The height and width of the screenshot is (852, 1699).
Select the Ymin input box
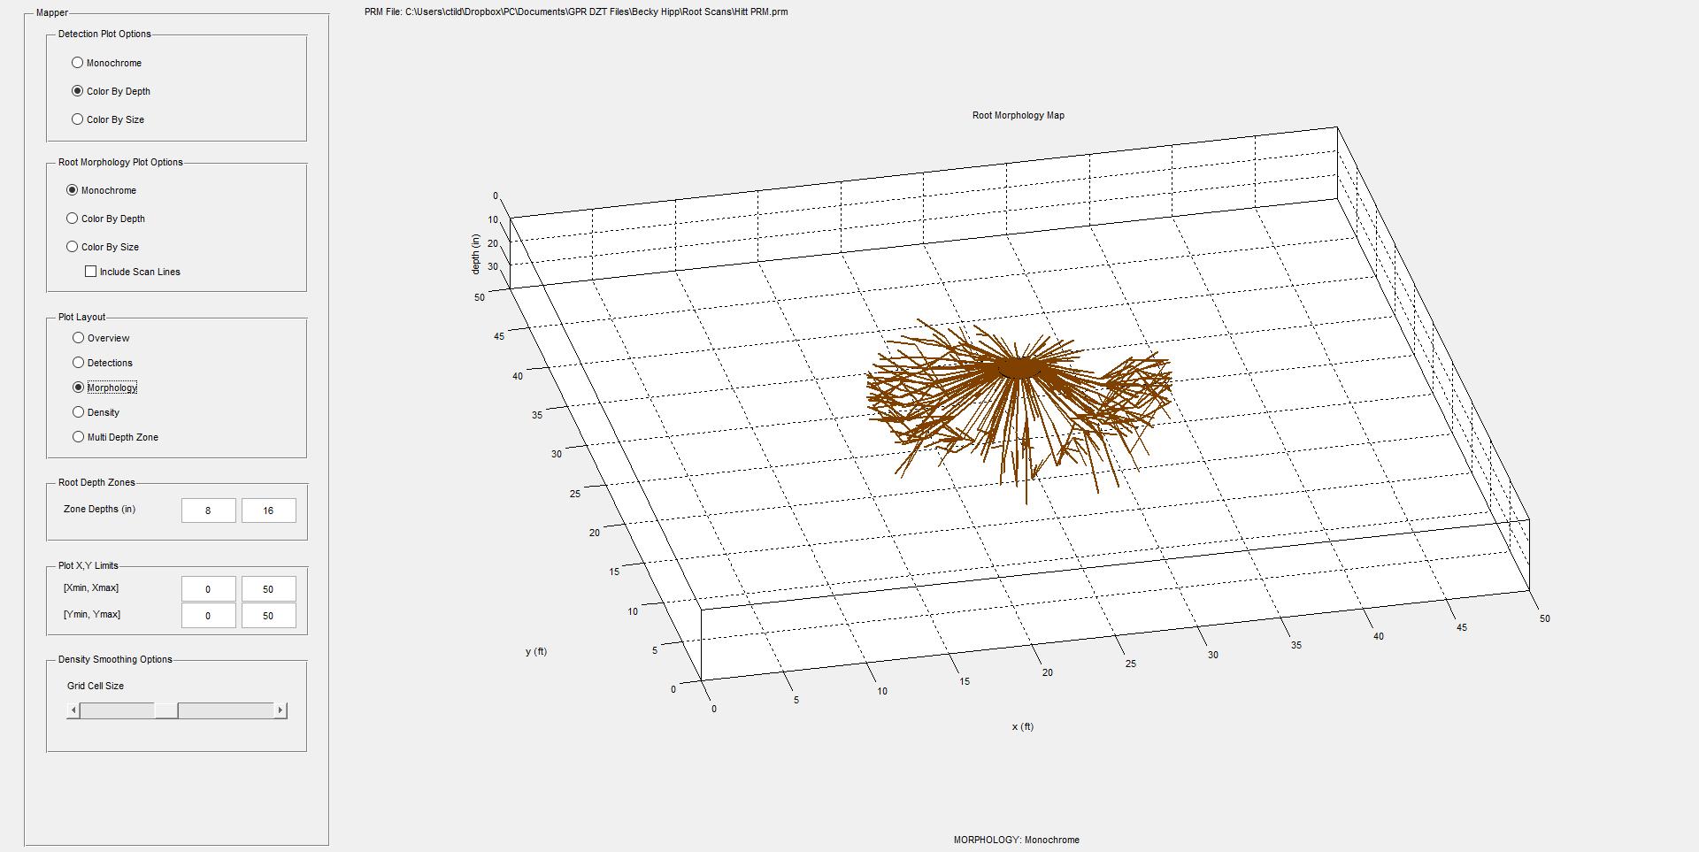(208, 615)
